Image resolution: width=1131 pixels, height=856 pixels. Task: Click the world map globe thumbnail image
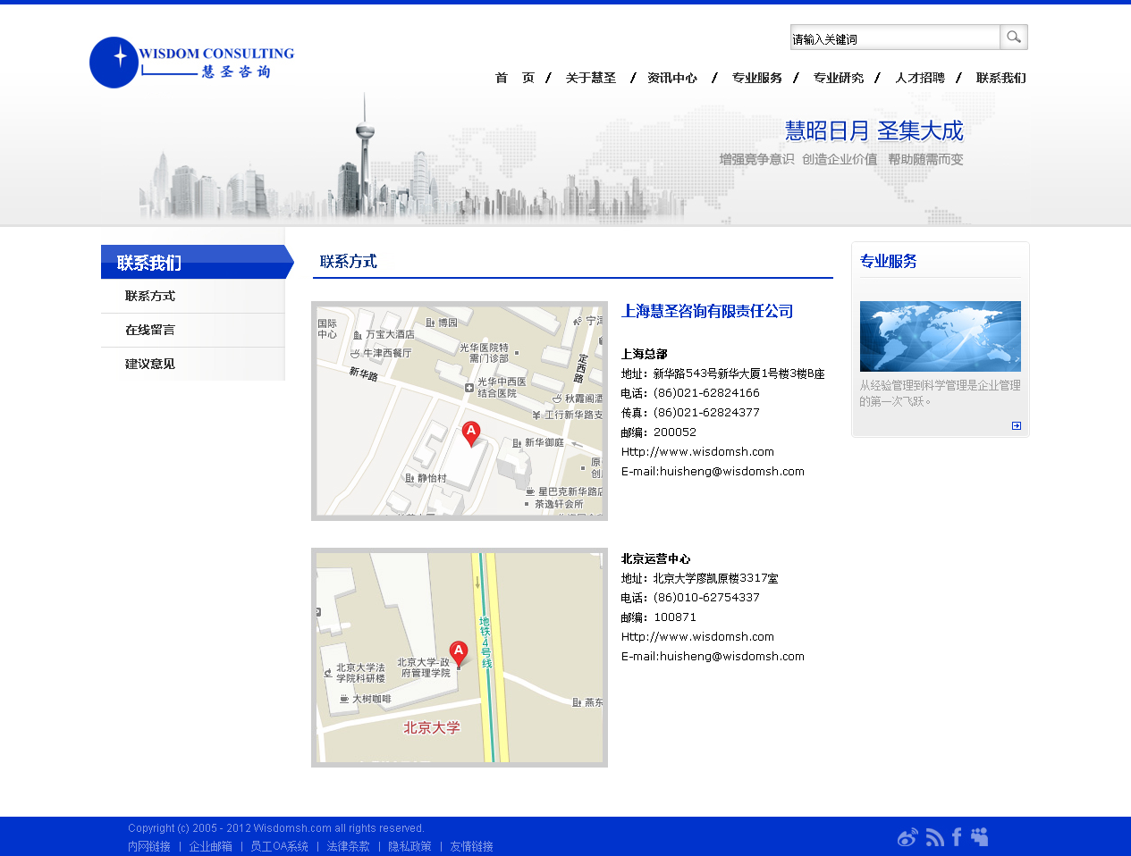tap(940, 336)
